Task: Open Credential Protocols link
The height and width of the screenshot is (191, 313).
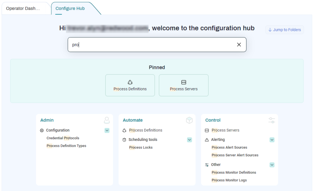Action: (x=63, y=138)
